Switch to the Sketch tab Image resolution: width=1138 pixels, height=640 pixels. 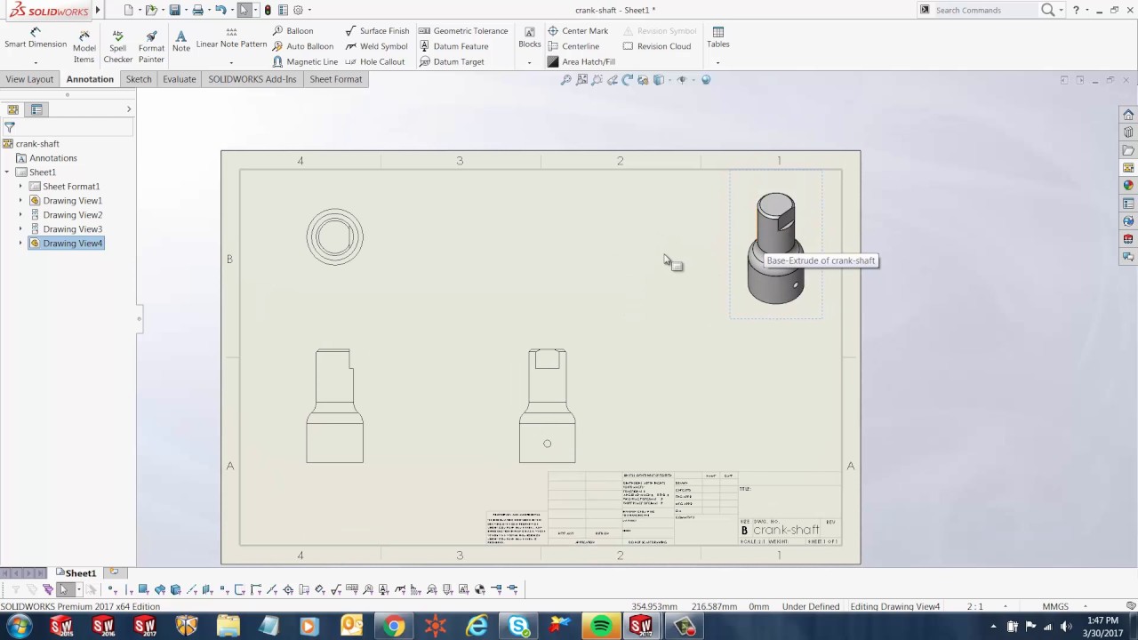[138, 79]
